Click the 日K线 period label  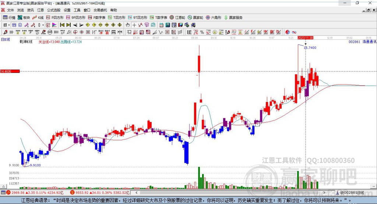(x=6, y=39)
